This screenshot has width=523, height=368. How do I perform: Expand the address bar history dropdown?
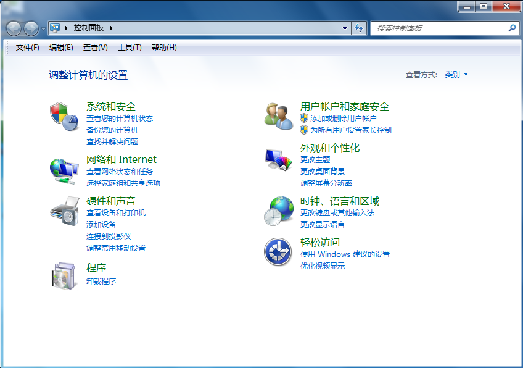[x=345, y=28]
